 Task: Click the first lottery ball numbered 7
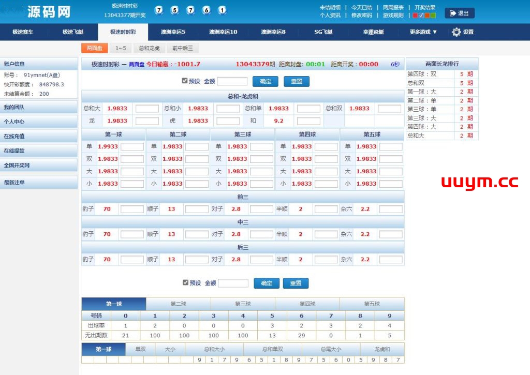(x=158, y=10)
